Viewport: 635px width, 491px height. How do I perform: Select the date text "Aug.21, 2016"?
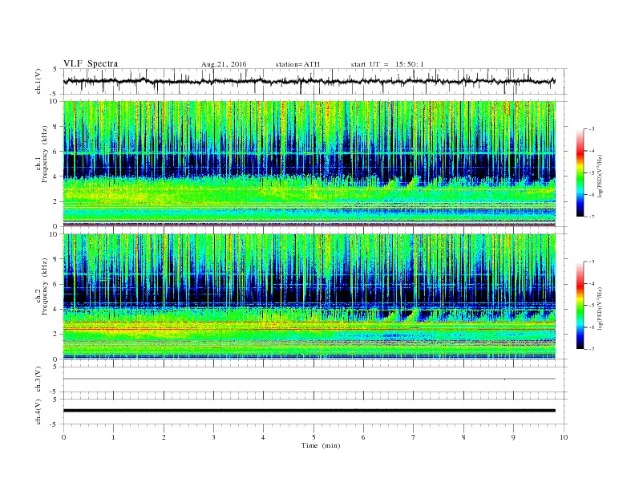point(224,64)
